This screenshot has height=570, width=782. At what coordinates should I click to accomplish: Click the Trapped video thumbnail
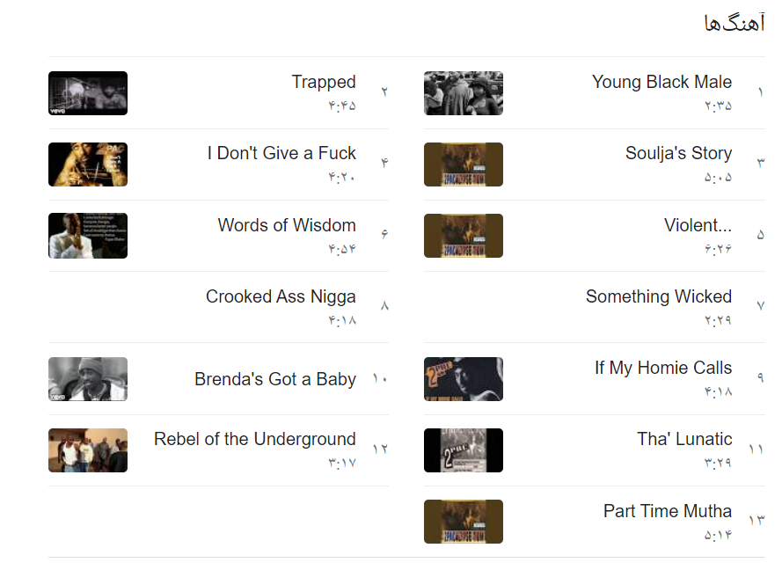click(x=88, y=93)
